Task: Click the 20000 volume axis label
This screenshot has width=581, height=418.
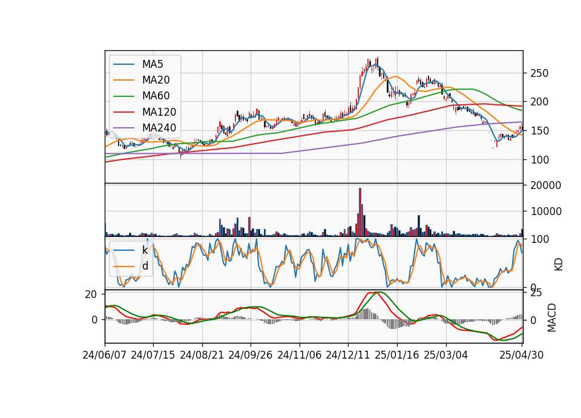Action: (546, 185)
